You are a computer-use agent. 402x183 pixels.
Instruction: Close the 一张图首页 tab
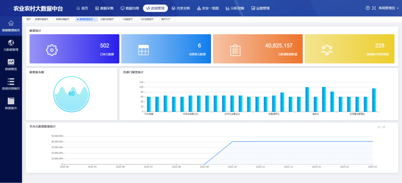tap(135, 19)
